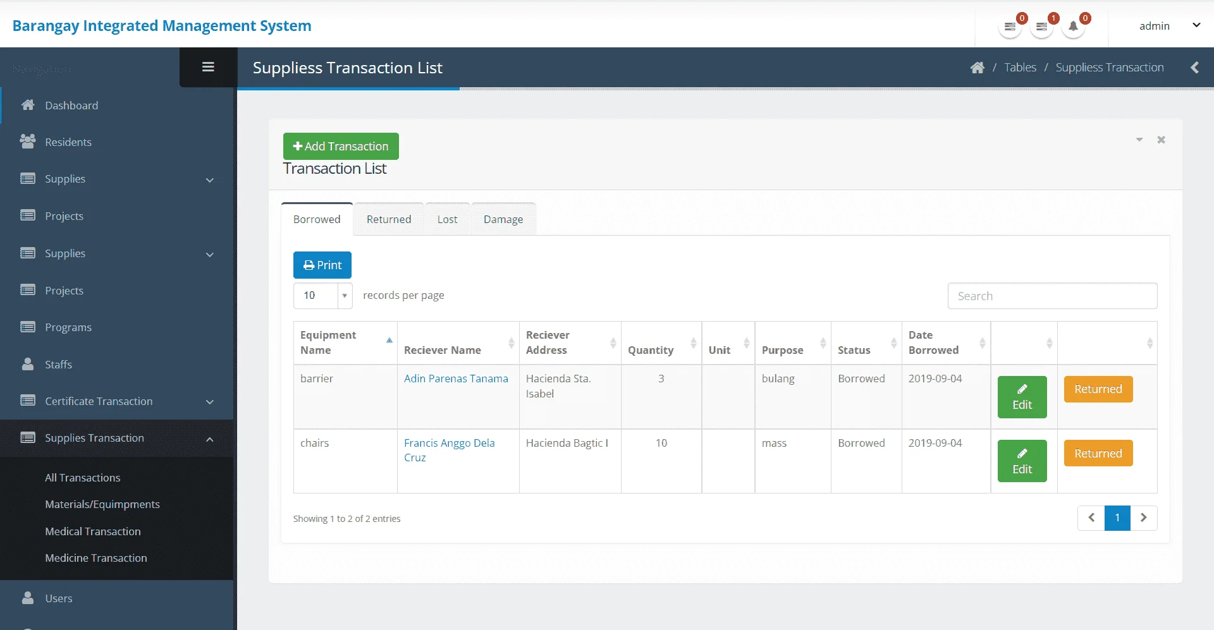
Task: Open first messages list icon with 0 badge
Action: pos(1010,27)
